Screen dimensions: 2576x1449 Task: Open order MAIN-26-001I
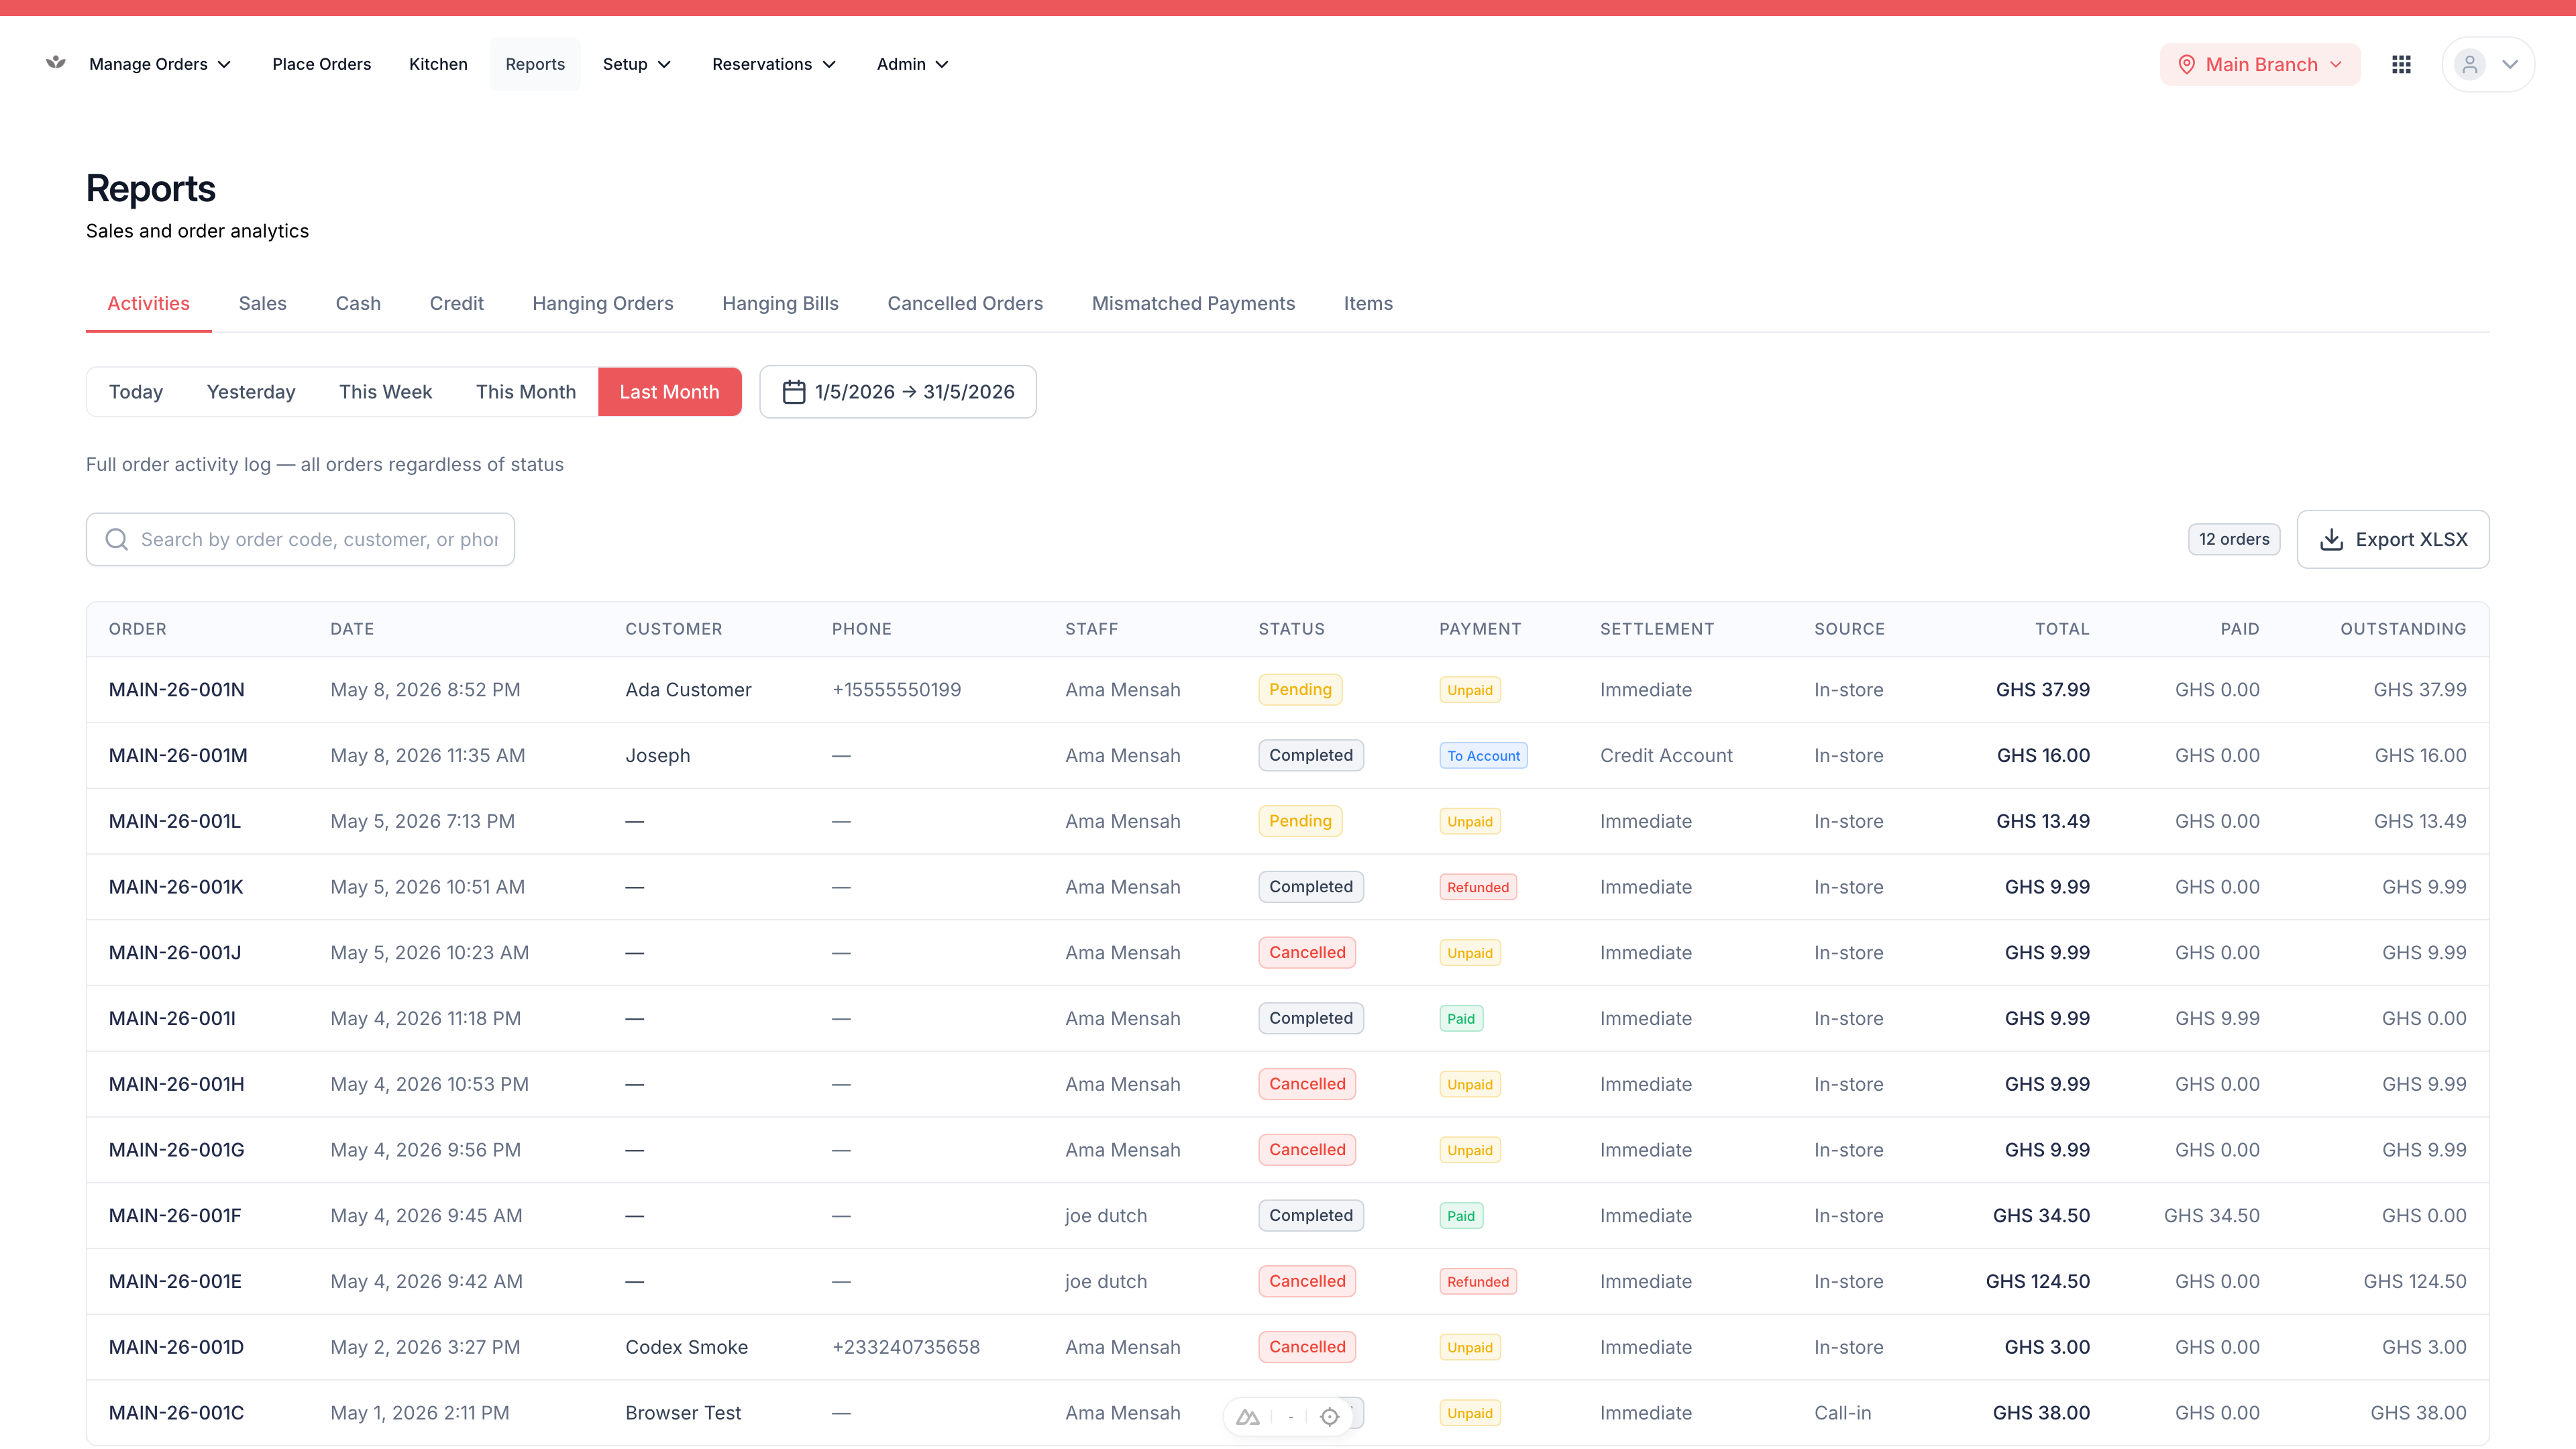(x=172, y=1019)
